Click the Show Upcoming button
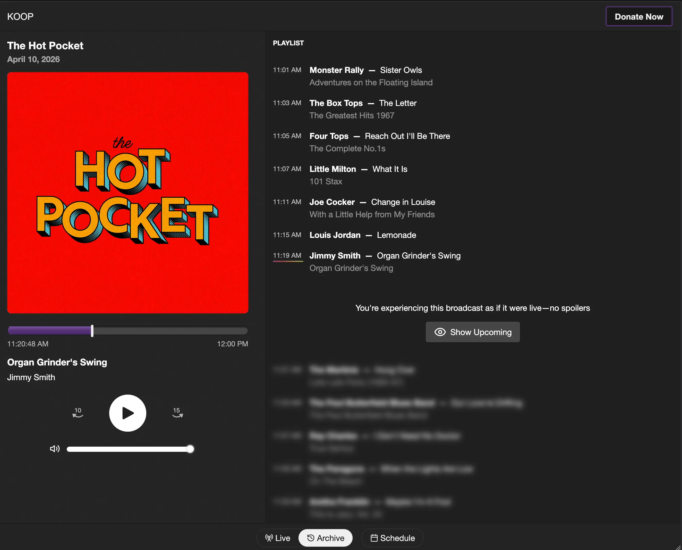This screenshot has width=682, height=550. [472, 332]
